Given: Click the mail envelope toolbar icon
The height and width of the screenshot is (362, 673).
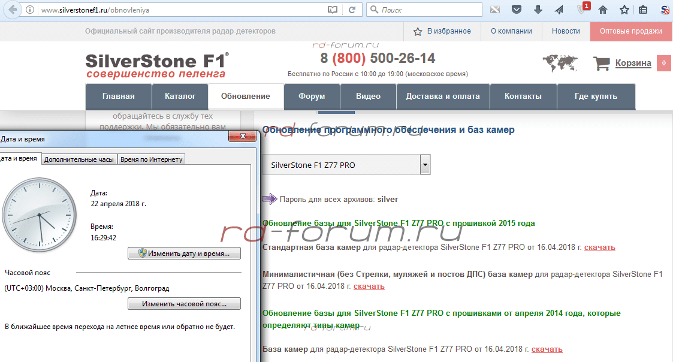Looking at the screenshot, I should coord(495,10).
